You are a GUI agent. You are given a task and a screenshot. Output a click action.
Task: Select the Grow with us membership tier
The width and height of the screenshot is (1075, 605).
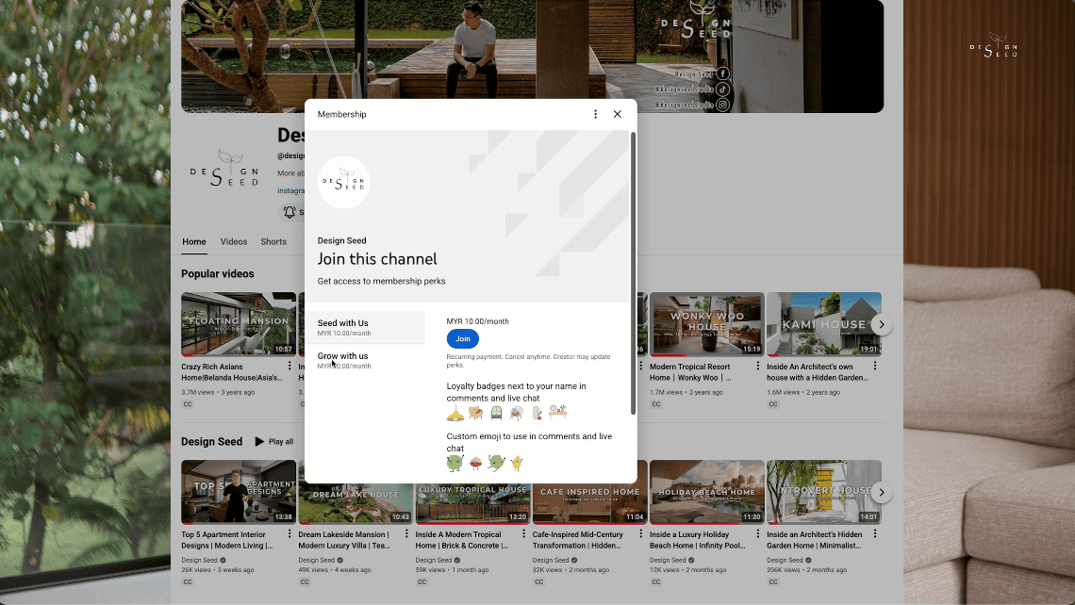tap(365, 360)
